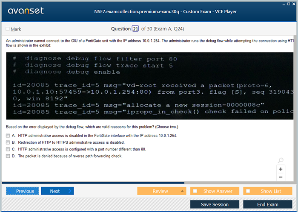Choose answer D about reverse path forwarding
This screenshot has height=212, width=298.
click(x=8, y=156)
